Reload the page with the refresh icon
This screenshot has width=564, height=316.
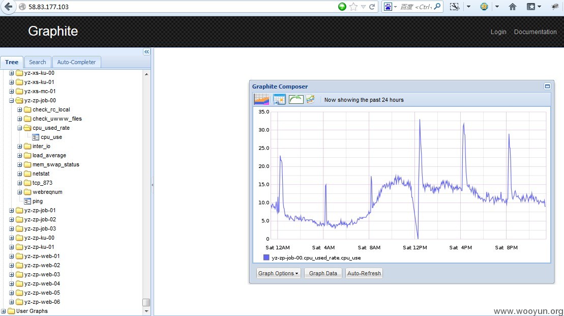tap(372, 7)
